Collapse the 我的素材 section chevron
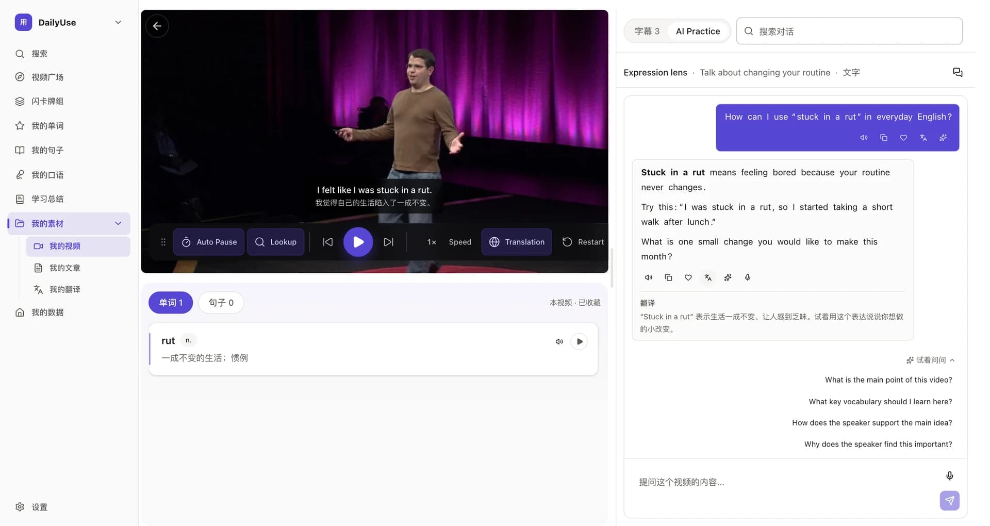This screenshot has width=990, height=526. pyautogui.click(x=118, y=223)
